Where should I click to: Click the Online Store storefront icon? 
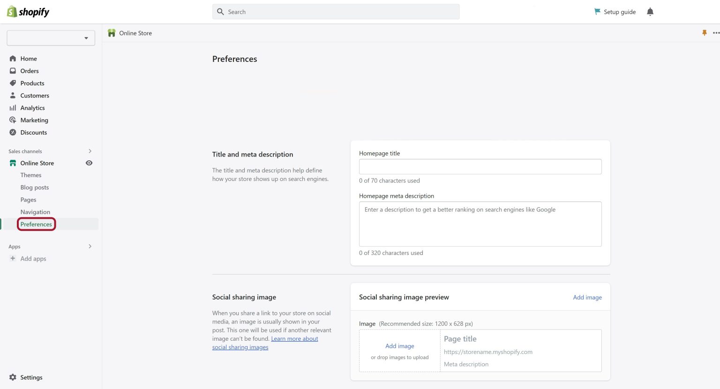click(13, 163)
